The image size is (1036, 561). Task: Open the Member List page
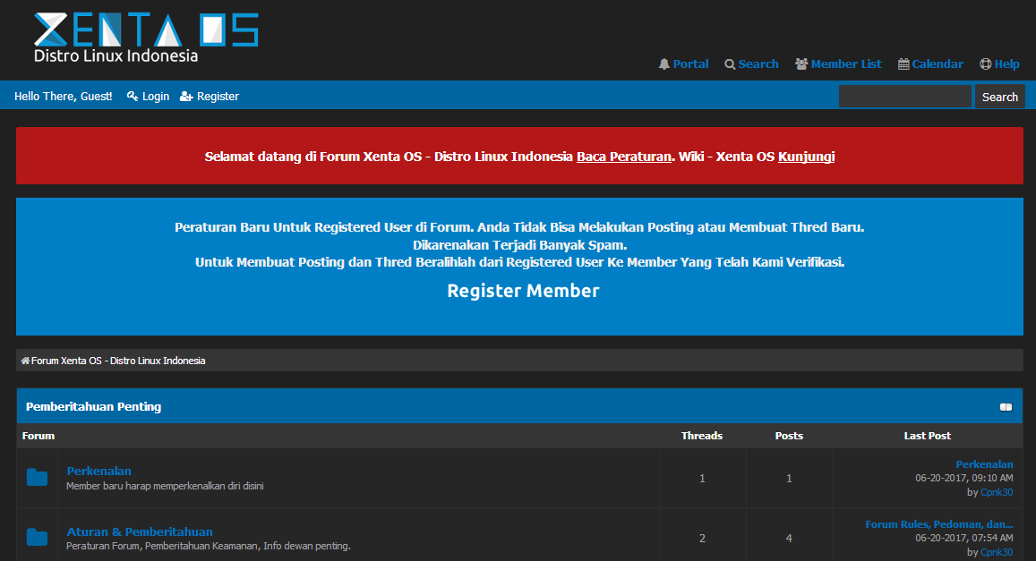tap(846, 64)
